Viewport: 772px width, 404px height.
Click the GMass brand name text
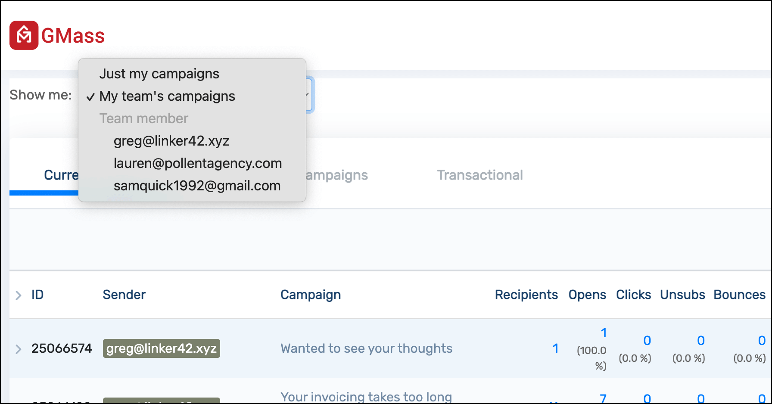73,36
